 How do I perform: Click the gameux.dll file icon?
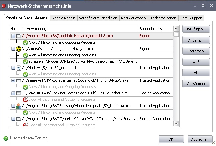(x=19, y=68)
